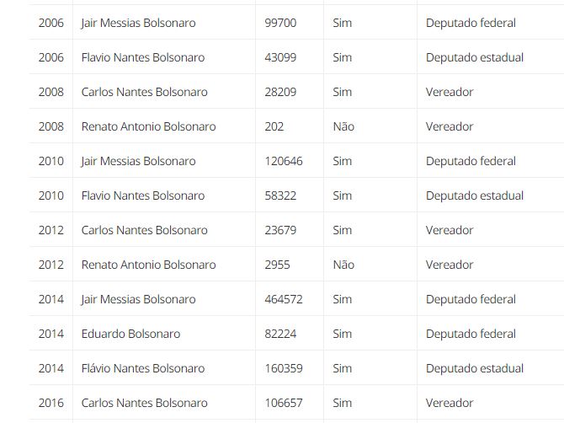The width and height of the screenshot is (564, 423).
Task: Click vote count 106657
Action: point(284,403)
